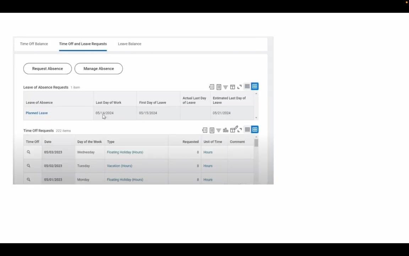The width and height of the screenshot is (409, 256).
Task: Open column preferences for Time Off Requests
Action: pyautogui.click(x=233, y=130)
